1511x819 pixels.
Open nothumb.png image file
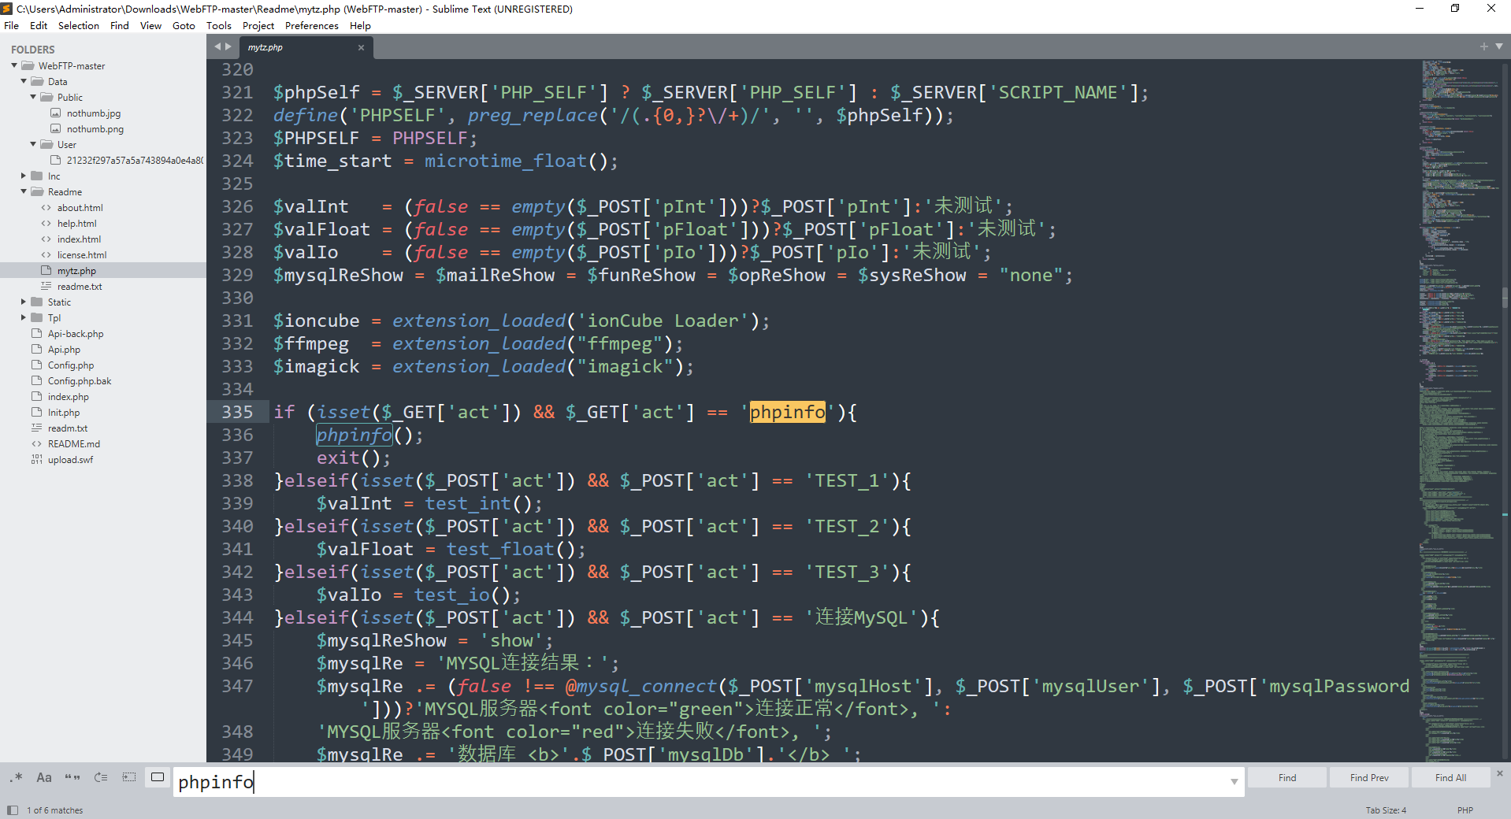coord(95,129)
